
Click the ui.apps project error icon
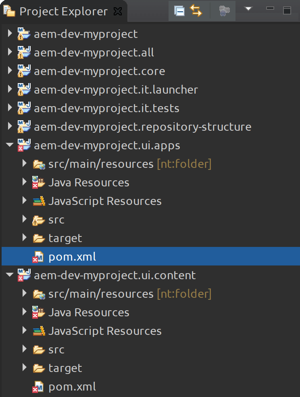point(24,145)
